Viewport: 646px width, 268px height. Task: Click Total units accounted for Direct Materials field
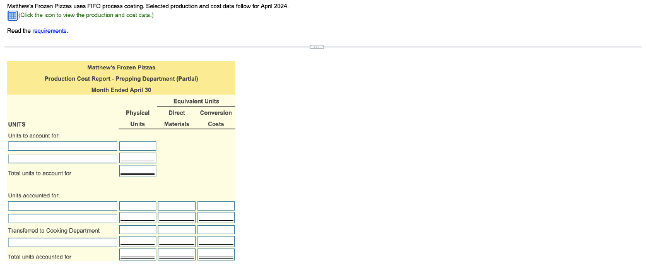click(x=177, y=254)
